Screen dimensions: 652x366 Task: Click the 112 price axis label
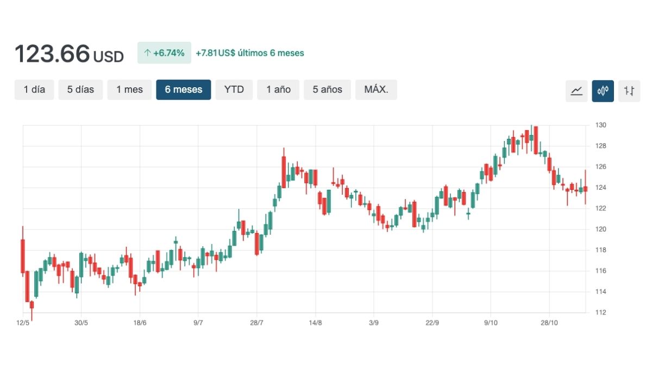coord(600,312)
